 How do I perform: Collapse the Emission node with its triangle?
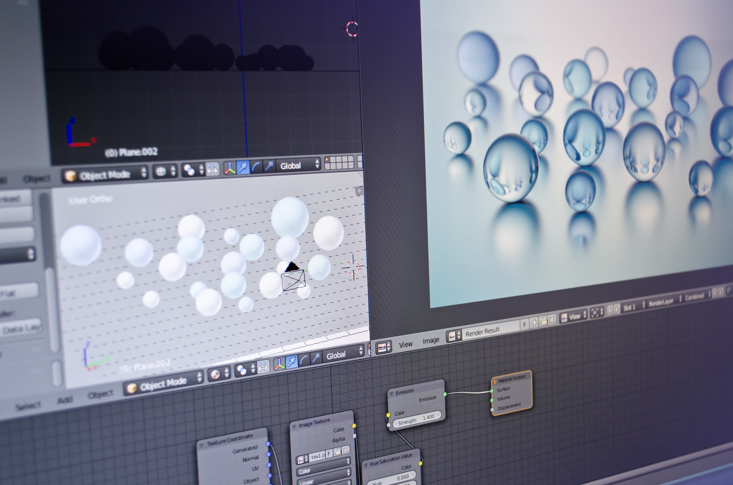391,393
